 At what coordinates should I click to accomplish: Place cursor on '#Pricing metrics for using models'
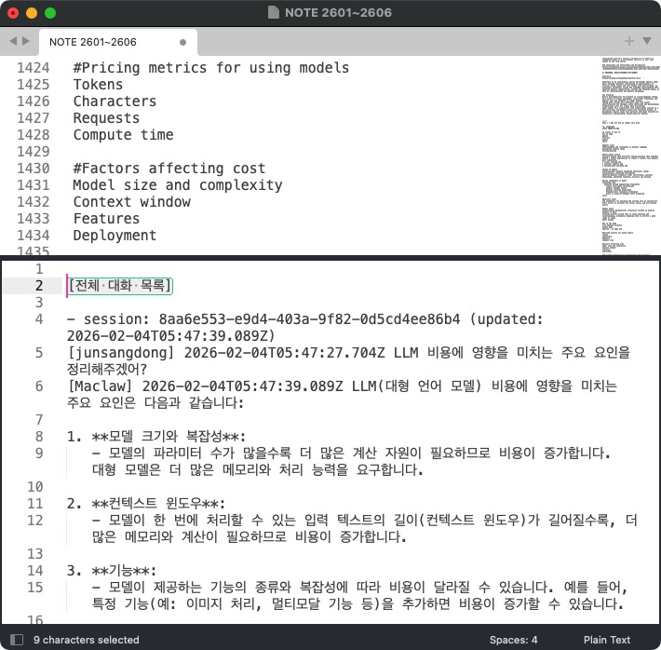(211, 68)
